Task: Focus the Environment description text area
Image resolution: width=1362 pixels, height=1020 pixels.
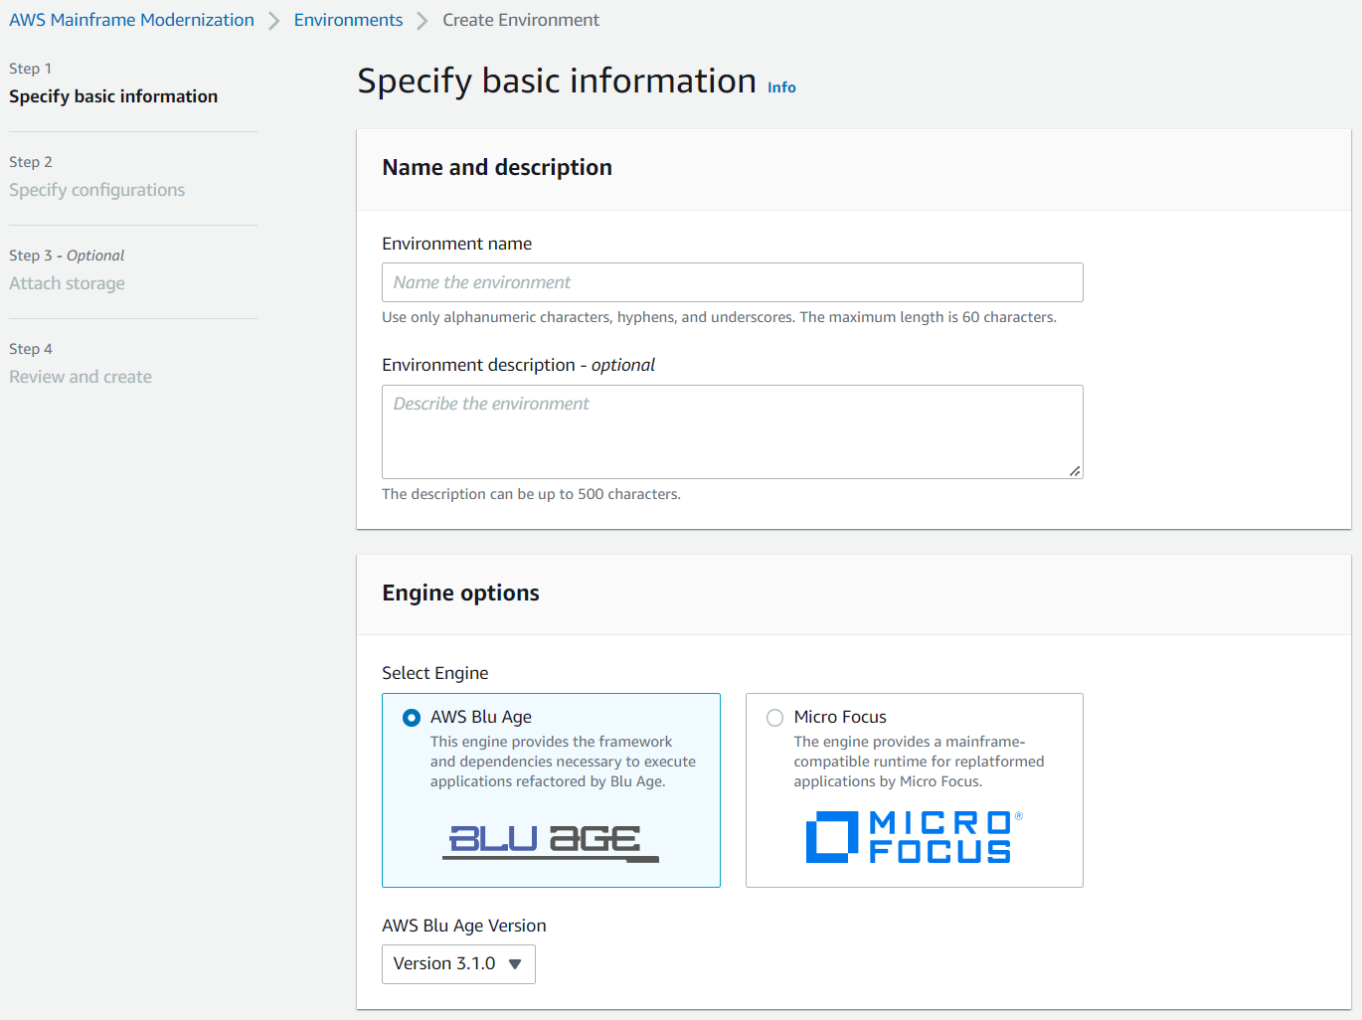Action: [732, 431]
